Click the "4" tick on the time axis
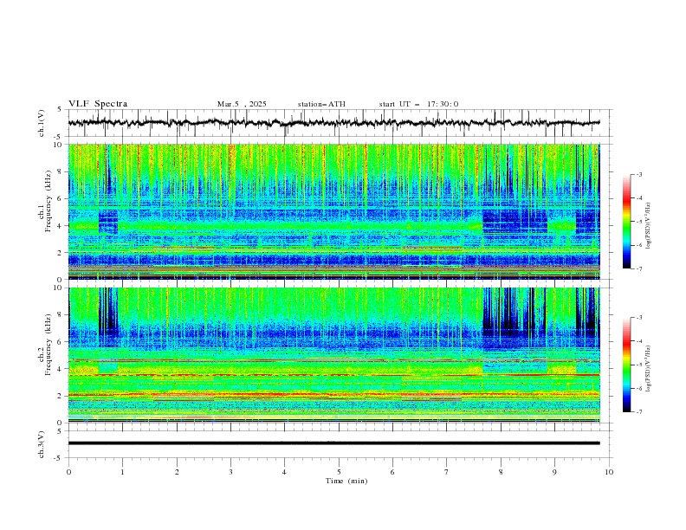The image size is (686, 530). pyautogui.click(x=284, y=472)
